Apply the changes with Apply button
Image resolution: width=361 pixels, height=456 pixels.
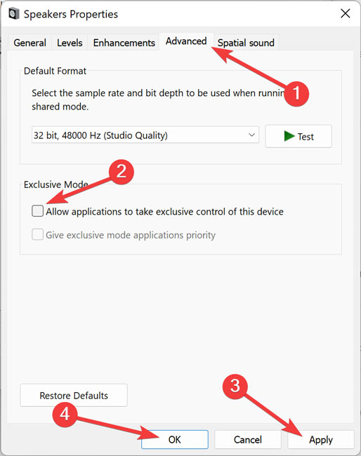coord(321,439)
